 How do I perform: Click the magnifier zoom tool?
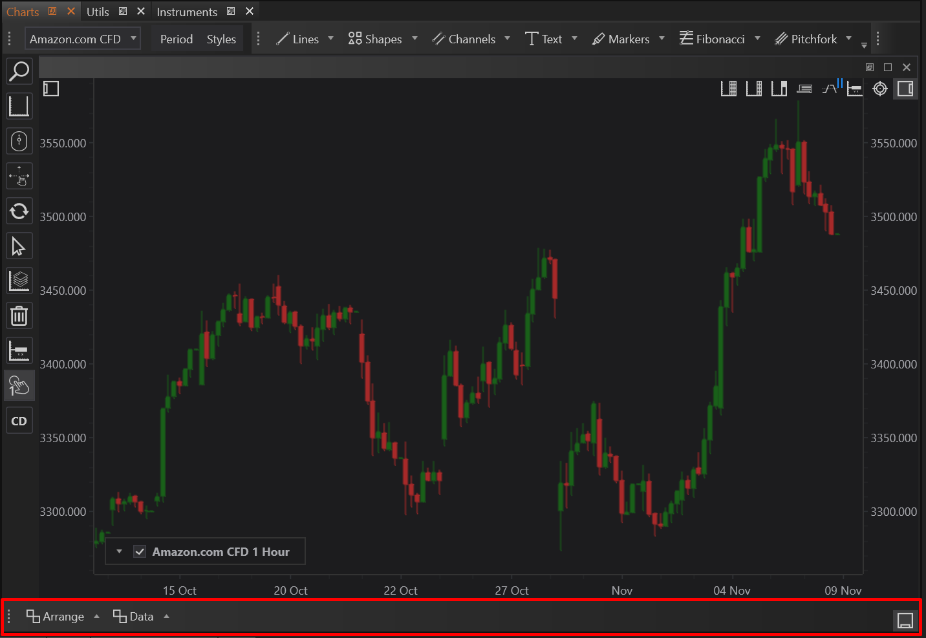[x=19, y=71]
